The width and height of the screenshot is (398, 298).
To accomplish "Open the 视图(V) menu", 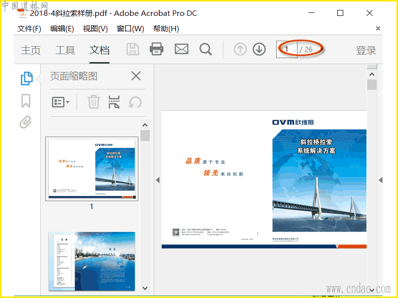I will coord(95,29).
